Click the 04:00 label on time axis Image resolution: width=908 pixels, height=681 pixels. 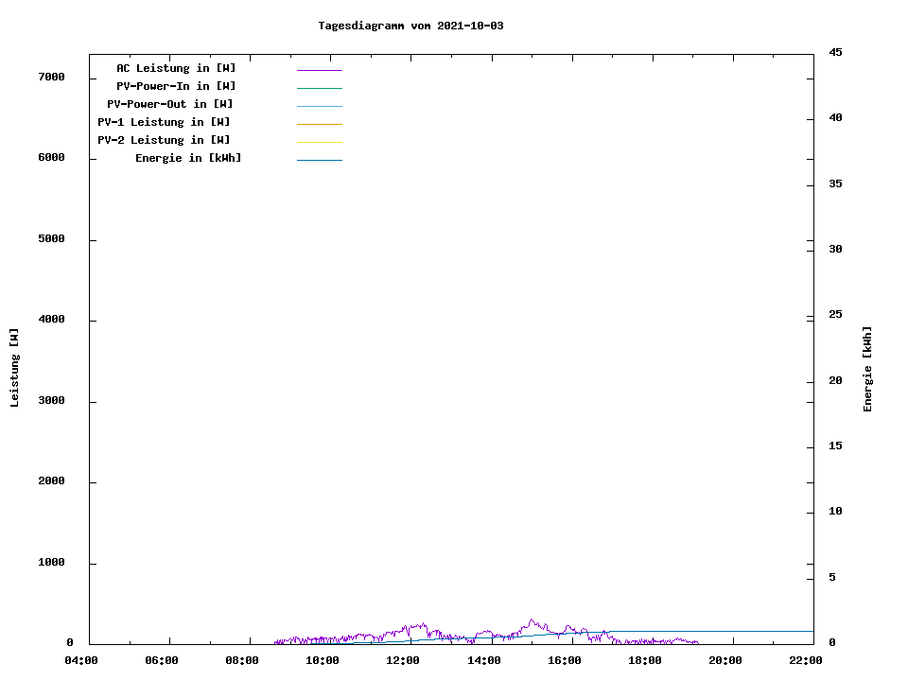(x=81, y=660)
